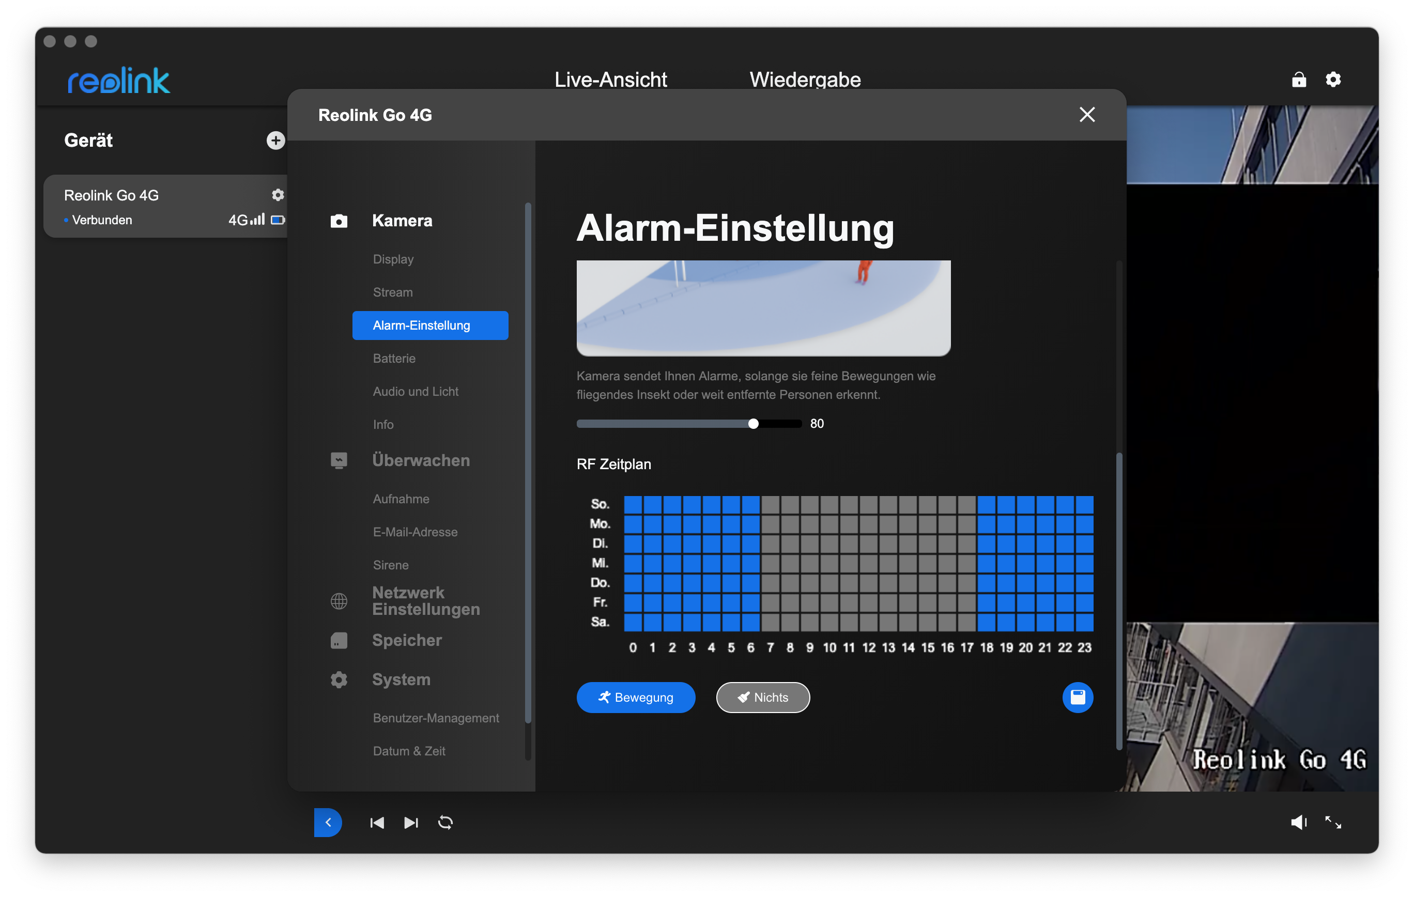The width and height of the screenshot is (1414, 897).
Task: Select the Nichts schedule mode
Action: pyautogui.click(x=763, y=698)
